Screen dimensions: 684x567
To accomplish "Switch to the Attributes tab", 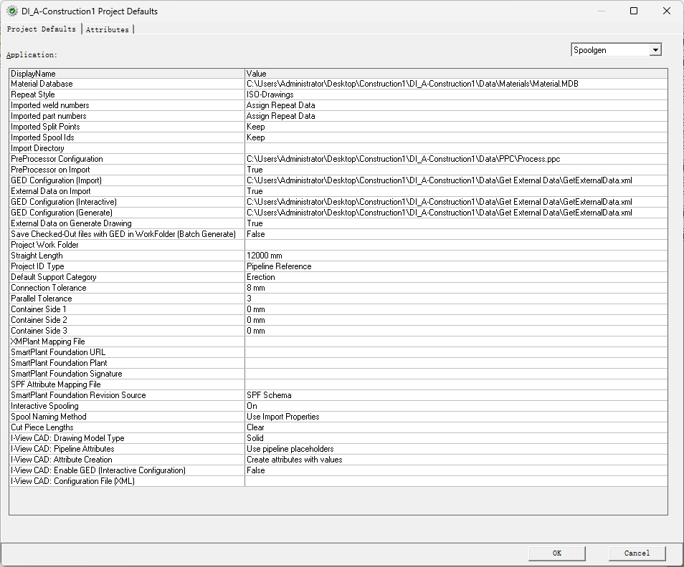I will [108, 29].
